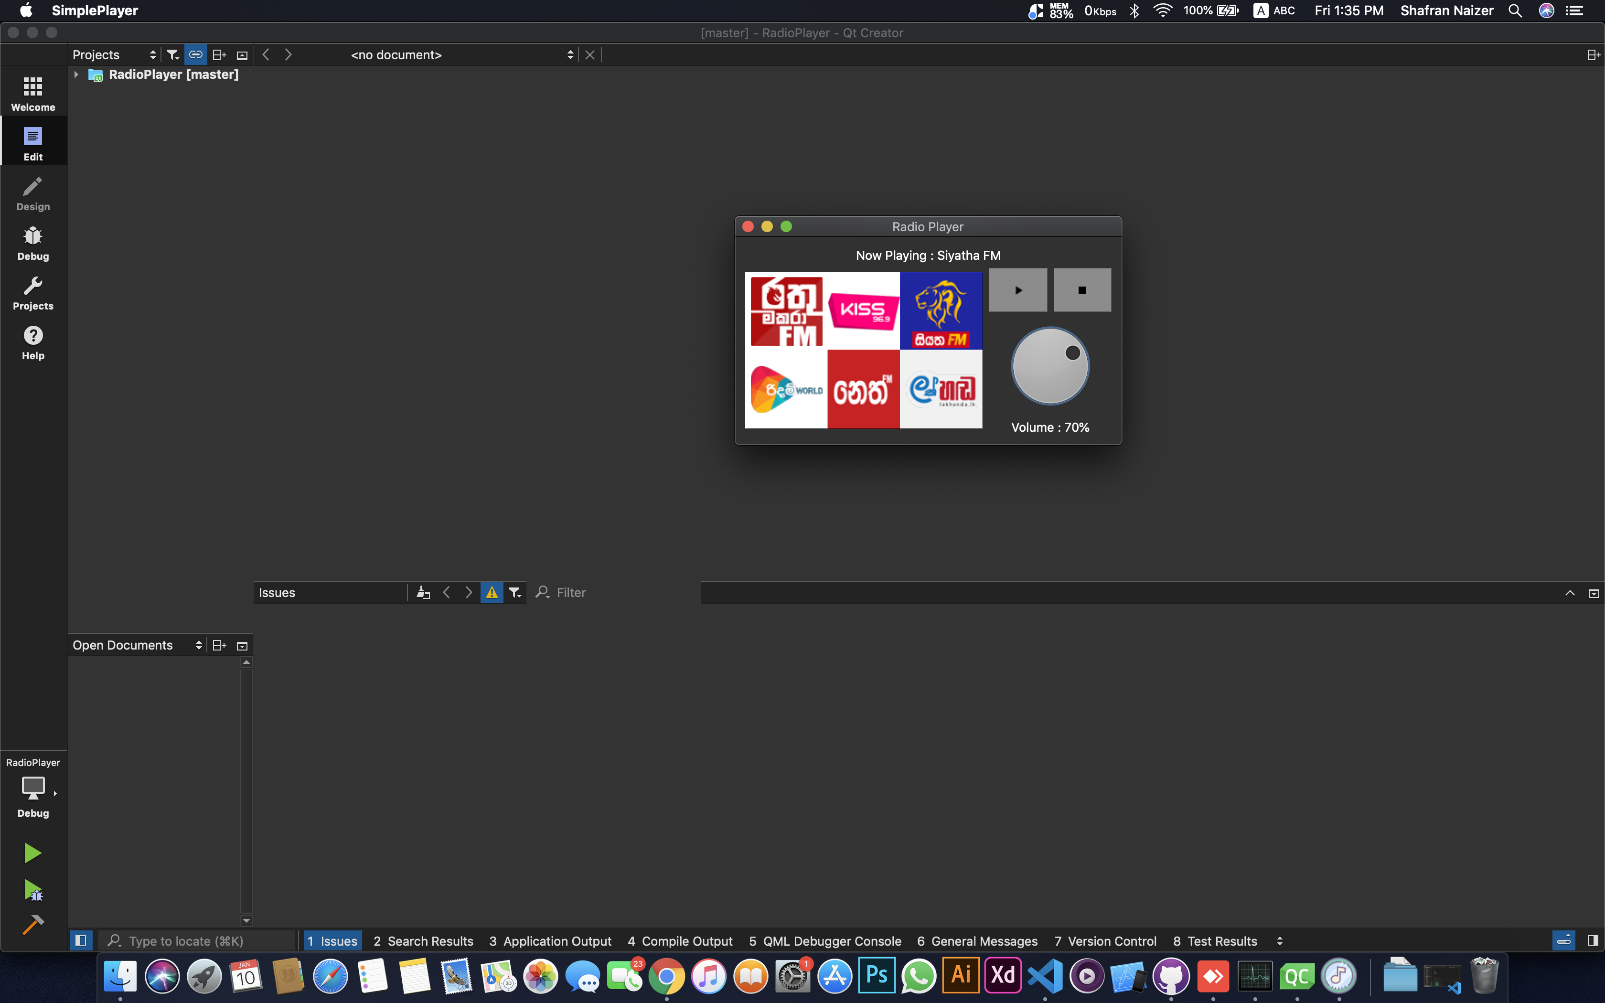Open the Help mode

click(32, 342)
